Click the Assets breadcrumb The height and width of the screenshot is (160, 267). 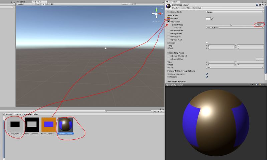coord(9,114)
